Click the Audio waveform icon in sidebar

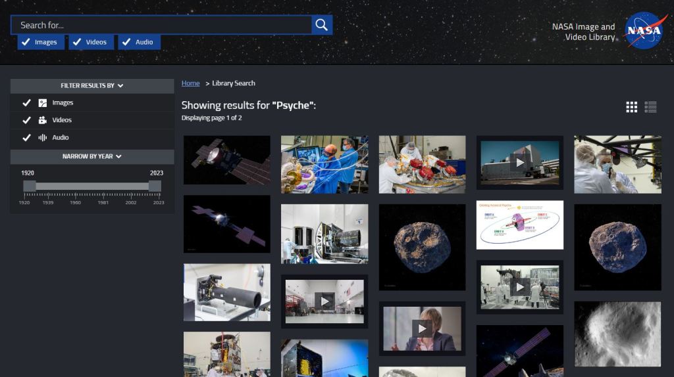click(43, 138)
